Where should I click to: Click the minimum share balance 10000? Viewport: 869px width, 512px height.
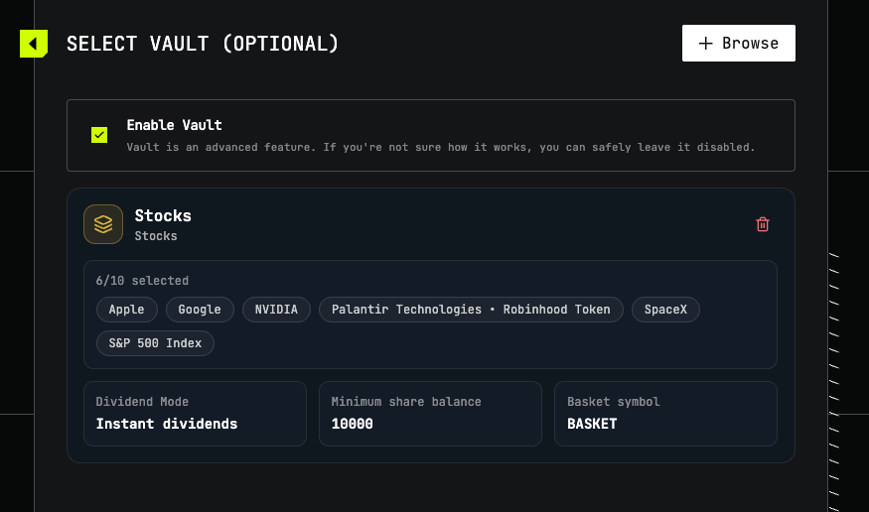(x=352, y=424)
